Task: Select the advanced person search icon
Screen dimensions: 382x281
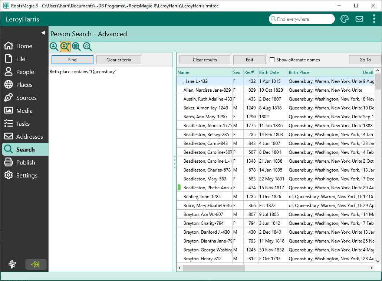Action: click(x=65, y=46)
